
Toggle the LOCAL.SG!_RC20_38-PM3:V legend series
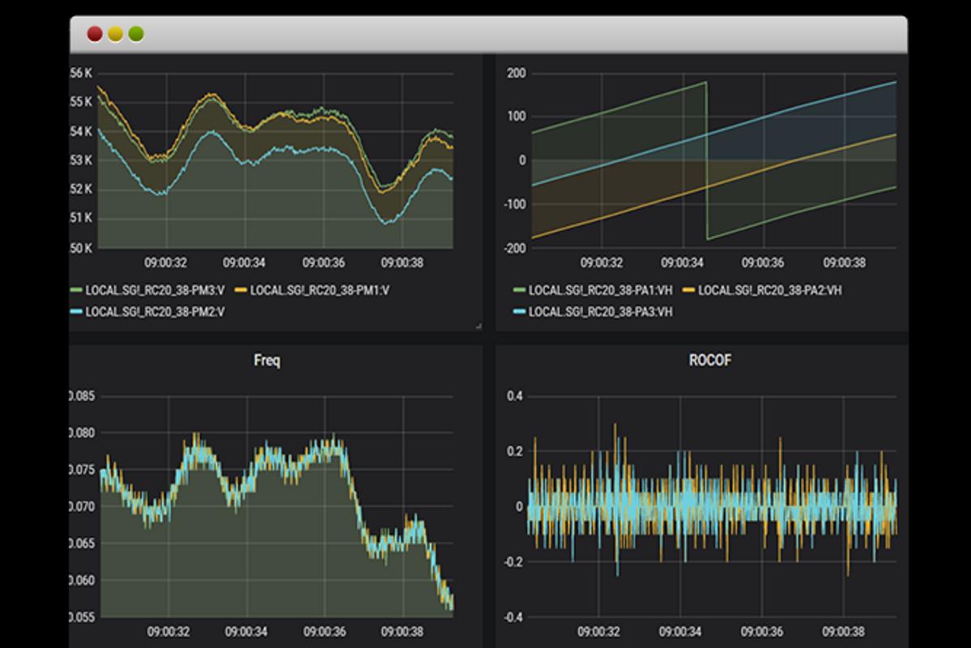pyautogui.click(x=154, y=290)
